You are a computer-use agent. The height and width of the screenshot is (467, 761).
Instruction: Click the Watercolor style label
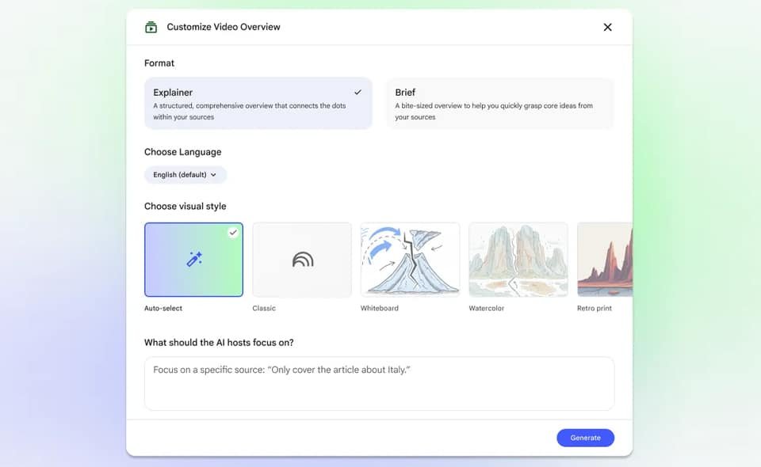pos(486,309)
